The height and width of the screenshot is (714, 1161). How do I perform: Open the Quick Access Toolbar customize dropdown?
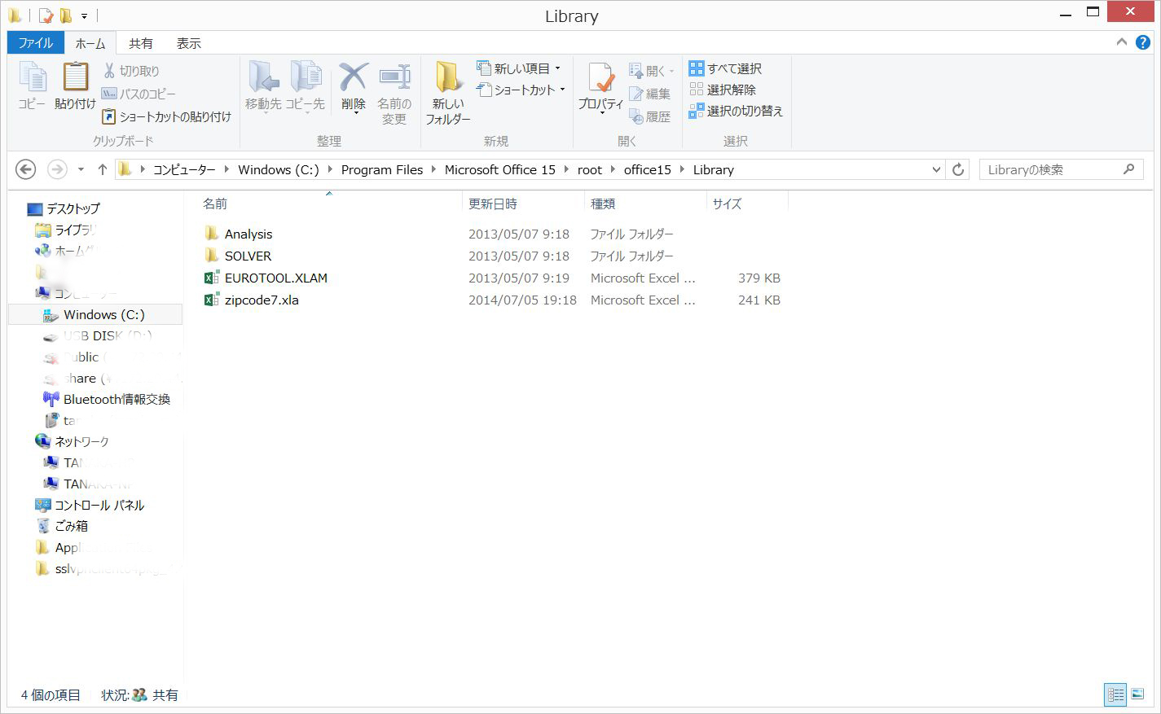pos(84,15)
